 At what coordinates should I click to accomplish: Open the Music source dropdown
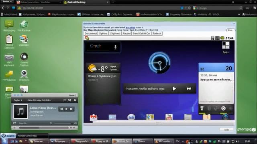click(73, 95)
